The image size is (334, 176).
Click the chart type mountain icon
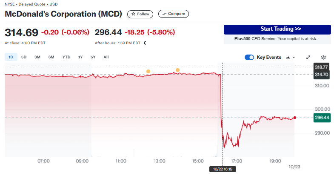[x=288, y=57]
